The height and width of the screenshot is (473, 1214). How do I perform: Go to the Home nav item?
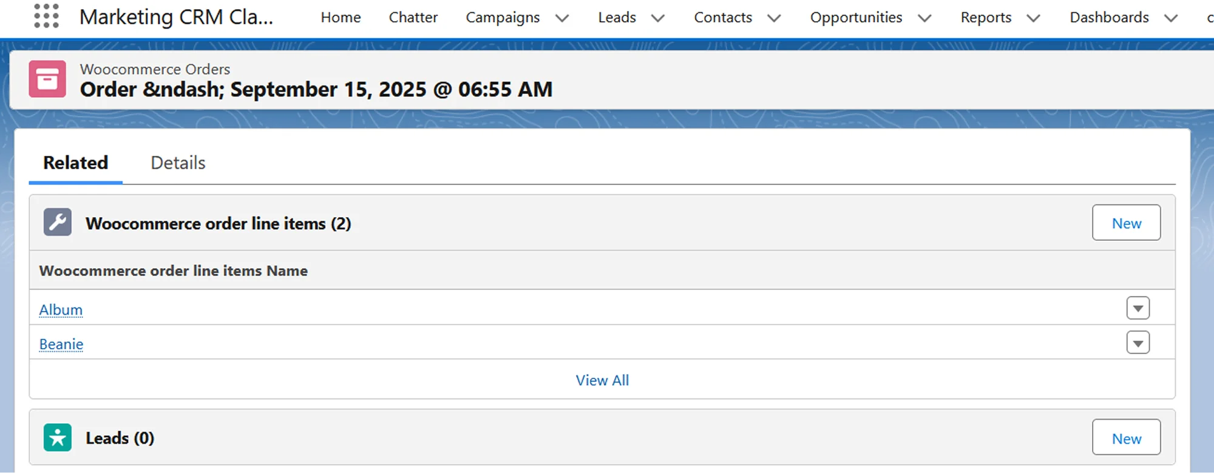[341, 18]
